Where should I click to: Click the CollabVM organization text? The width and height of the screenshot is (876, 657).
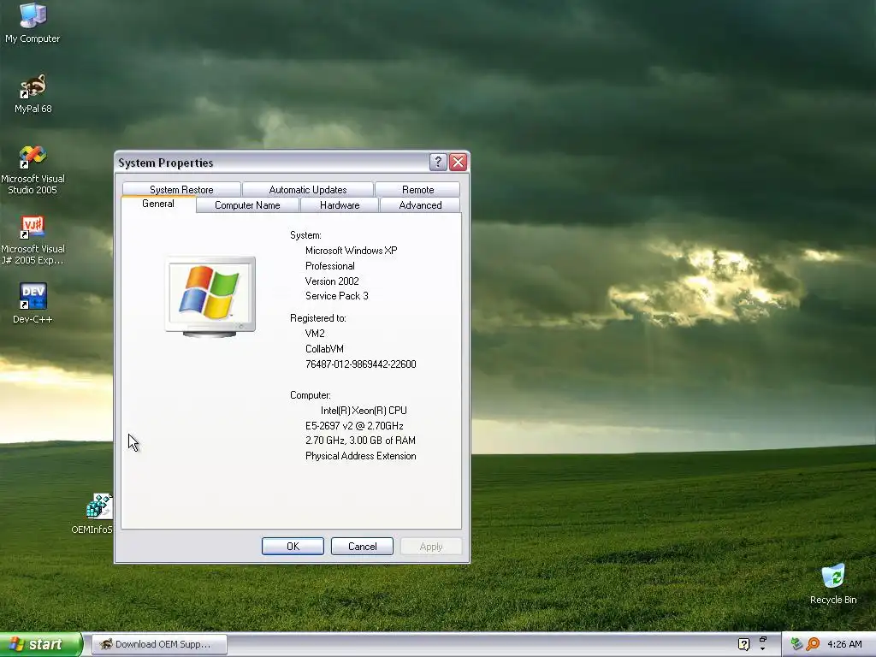(324, 349)
